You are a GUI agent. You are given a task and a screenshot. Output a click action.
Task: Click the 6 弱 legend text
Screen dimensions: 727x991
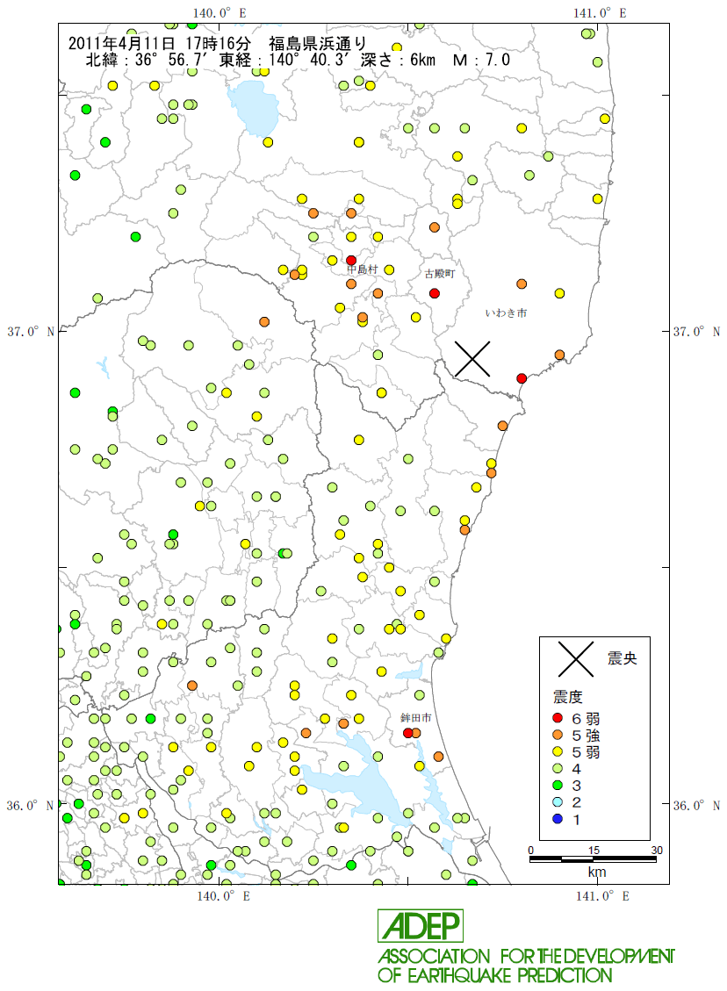tap(586, 719)
